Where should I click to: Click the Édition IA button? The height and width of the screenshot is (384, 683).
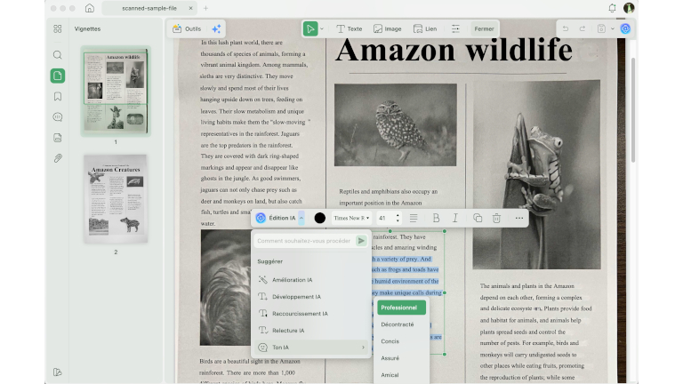coord(276,218)
